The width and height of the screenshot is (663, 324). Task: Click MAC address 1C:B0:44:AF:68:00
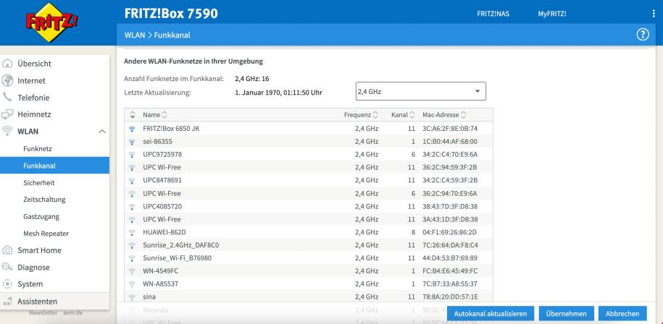tap(450, 142)
